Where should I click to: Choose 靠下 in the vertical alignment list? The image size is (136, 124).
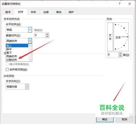(x=17, y=53)
